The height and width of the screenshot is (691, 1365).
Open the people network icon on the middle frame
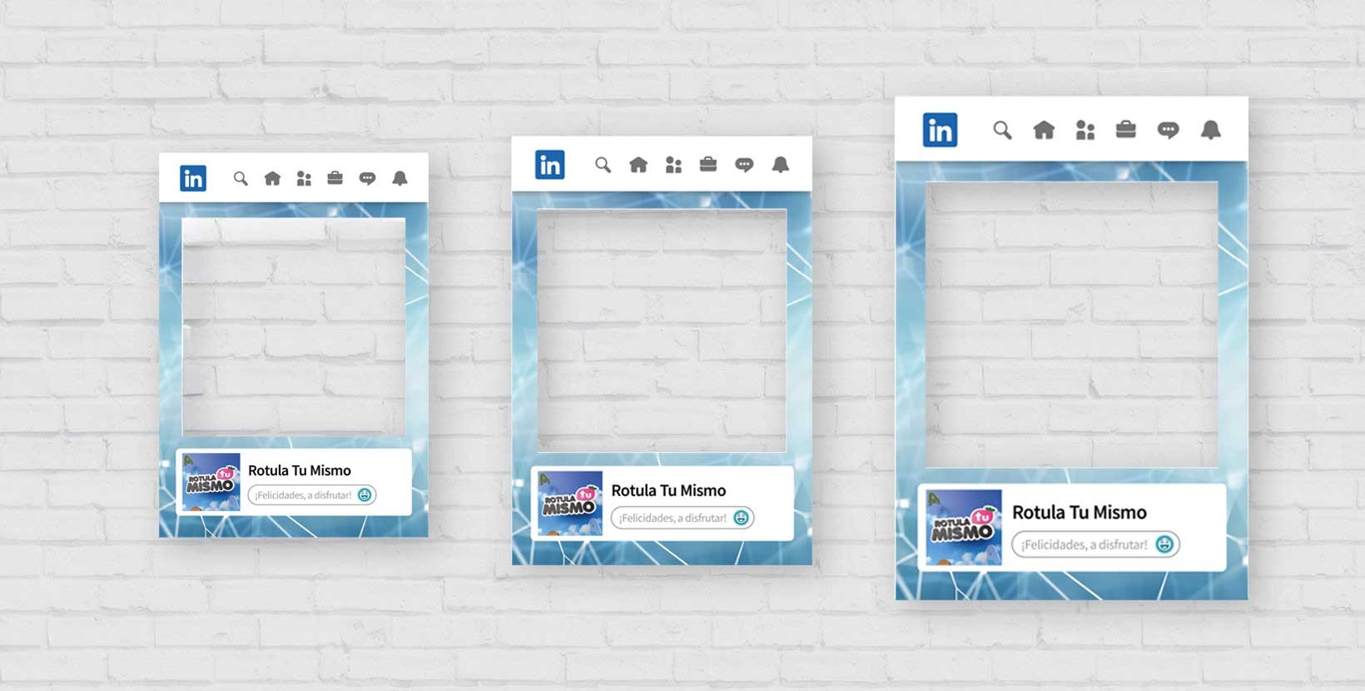point(673,165)
